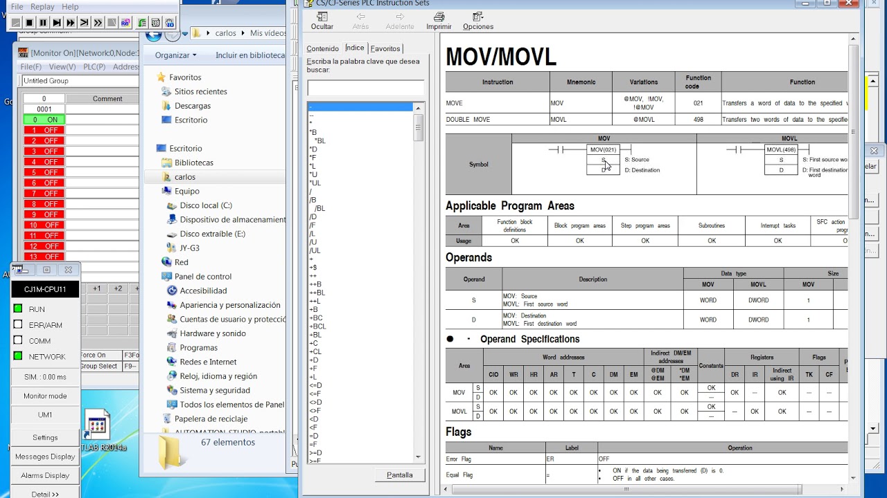Open the Untitled Group combo box

click(x=79, y=81)
